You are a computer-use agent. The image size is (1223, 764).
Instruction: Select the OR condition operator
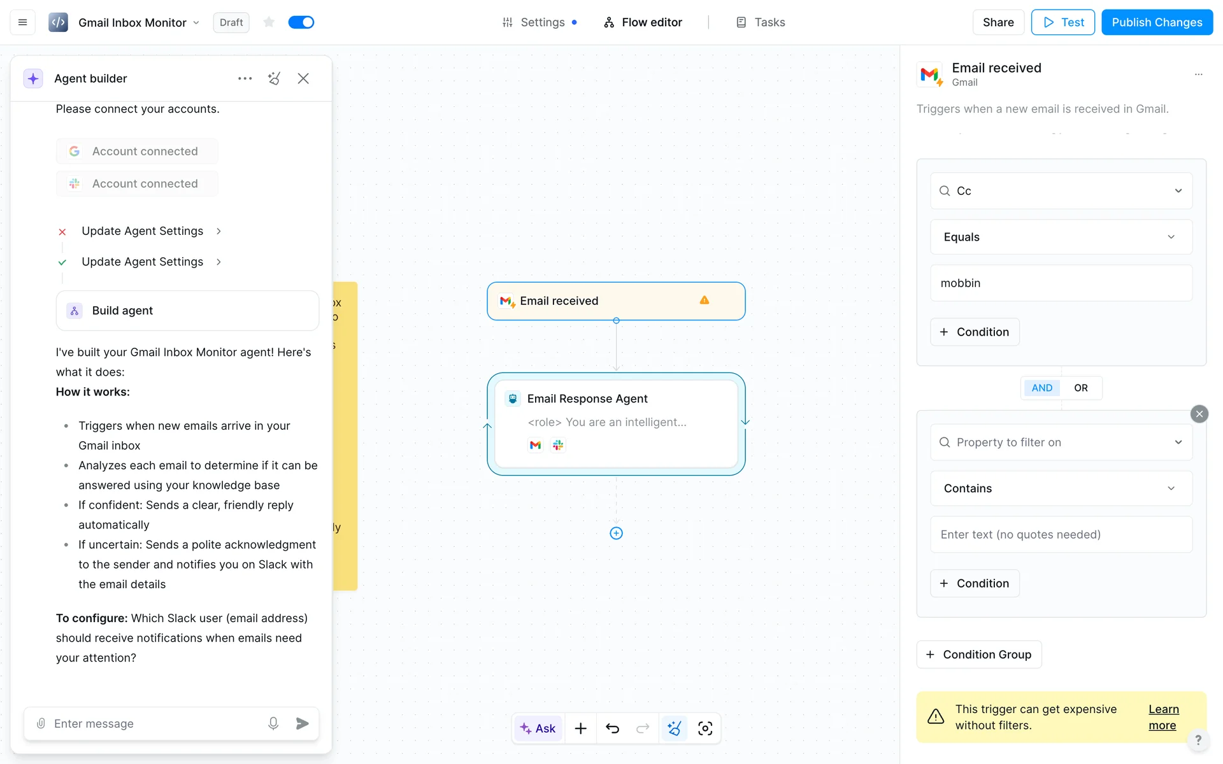1080,388
